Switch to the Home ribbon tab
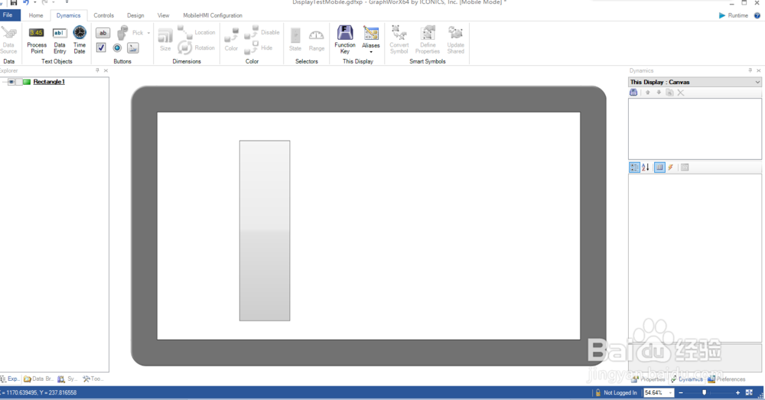The width and height of the screenshot is (765, 400). pos(36,15)
